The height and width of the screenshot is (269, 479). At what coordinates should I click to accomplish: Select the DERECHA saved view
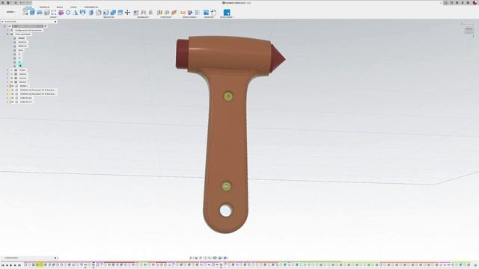[x=22, y=46]
